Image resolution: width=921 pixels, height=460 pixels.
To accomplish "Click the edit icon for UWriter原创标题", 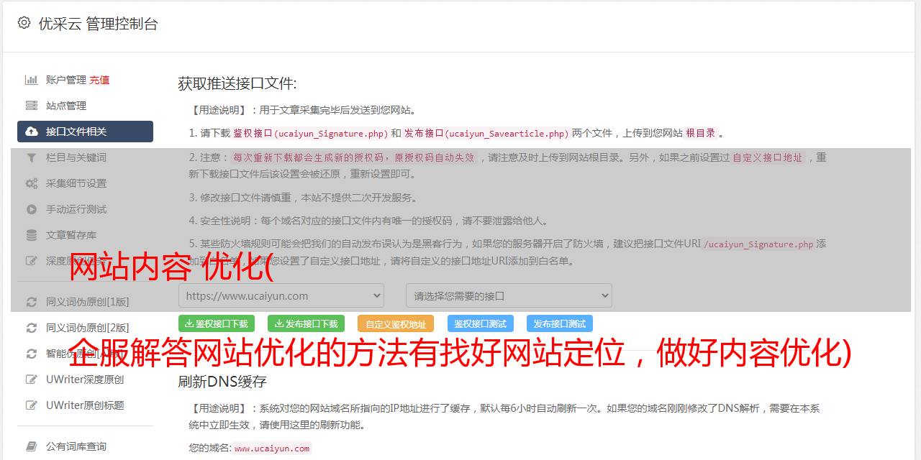I will pos(32,405).
